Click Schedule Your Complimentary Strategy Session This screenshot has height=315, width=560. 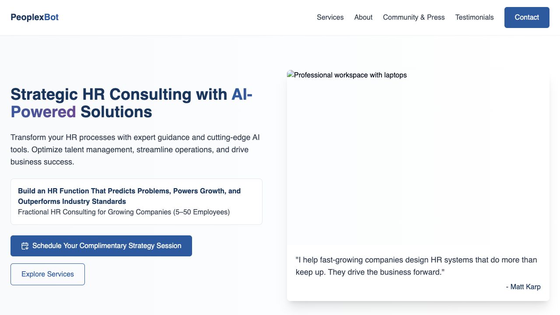pos(101,246)
